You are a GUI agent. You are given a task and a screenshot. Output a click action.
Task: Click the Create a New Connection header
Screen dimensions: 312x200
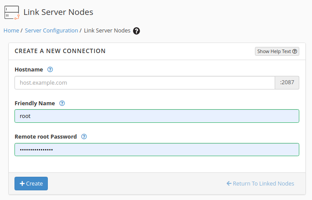click(x=60, y=51)
